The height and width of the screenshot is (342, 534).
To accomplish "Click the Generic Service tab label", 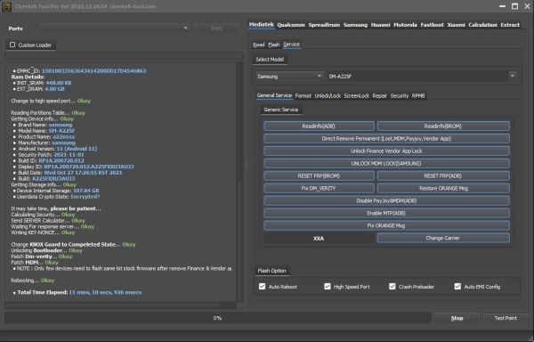I will [x=281, y=110].
